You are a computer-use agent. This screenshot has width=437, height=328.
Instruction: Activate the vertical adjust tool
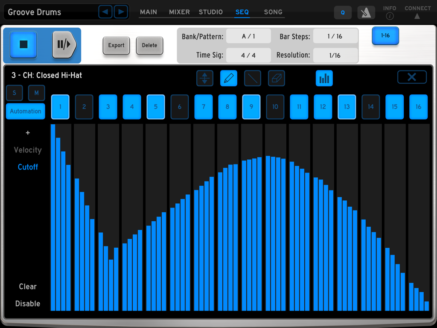(x=205, y=78)
